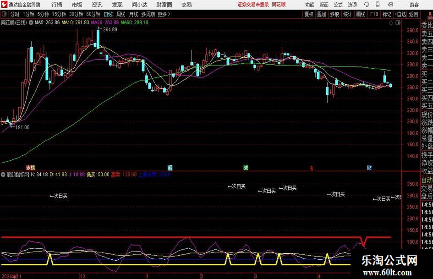Open the mobile phone icon in title bar
The height and width of the screenshot is (279, 433).
[378, 5]
